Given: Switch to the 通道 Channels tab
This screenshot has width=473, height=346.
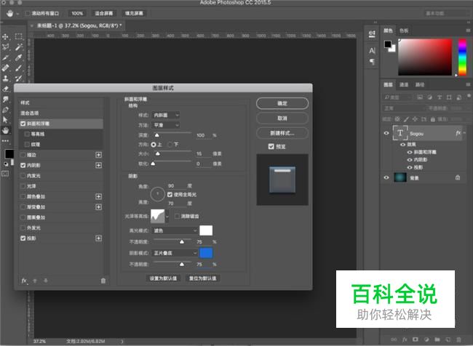Looking at the screenshot, I should [404, 85].
